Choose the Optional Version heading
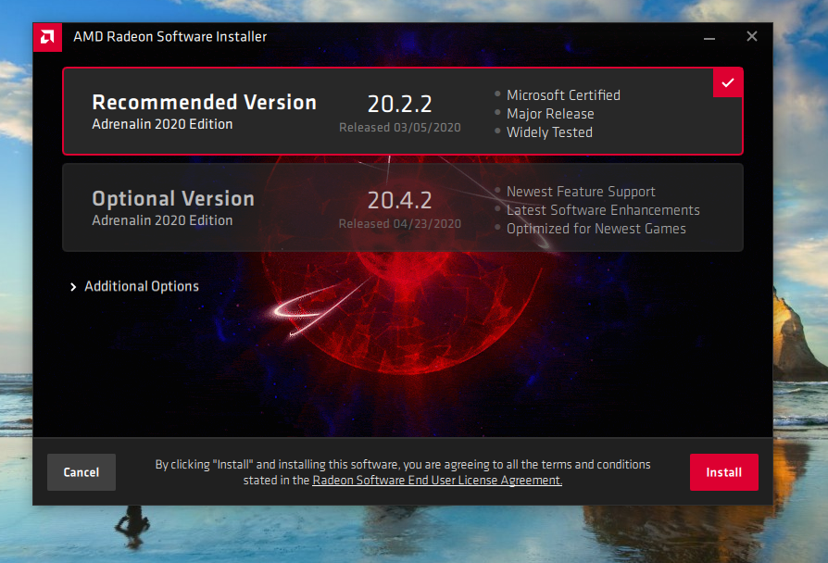Viewport: 828px width, 563px height. pyautogui.click(x=172, y=199)
